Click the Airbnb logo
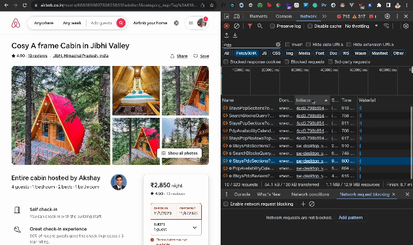The height and width of the screenshot is (245, 413). coord(16,23)
